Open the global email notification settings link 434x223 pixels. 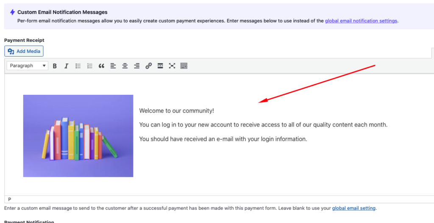tap(361, 21)
